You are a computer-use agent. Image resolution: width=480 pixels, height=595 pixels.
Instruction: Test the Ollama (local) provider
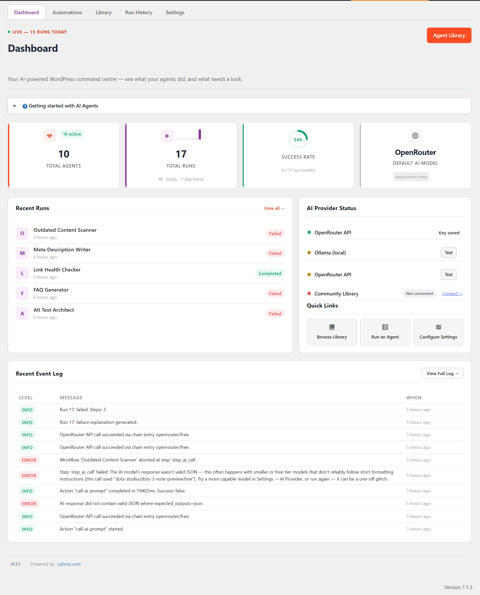[x=448, y=253]
